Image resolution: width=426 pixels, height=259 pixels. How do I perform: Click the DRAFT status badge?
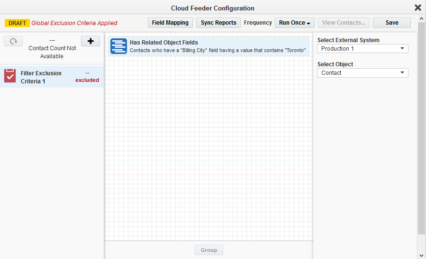18,23
